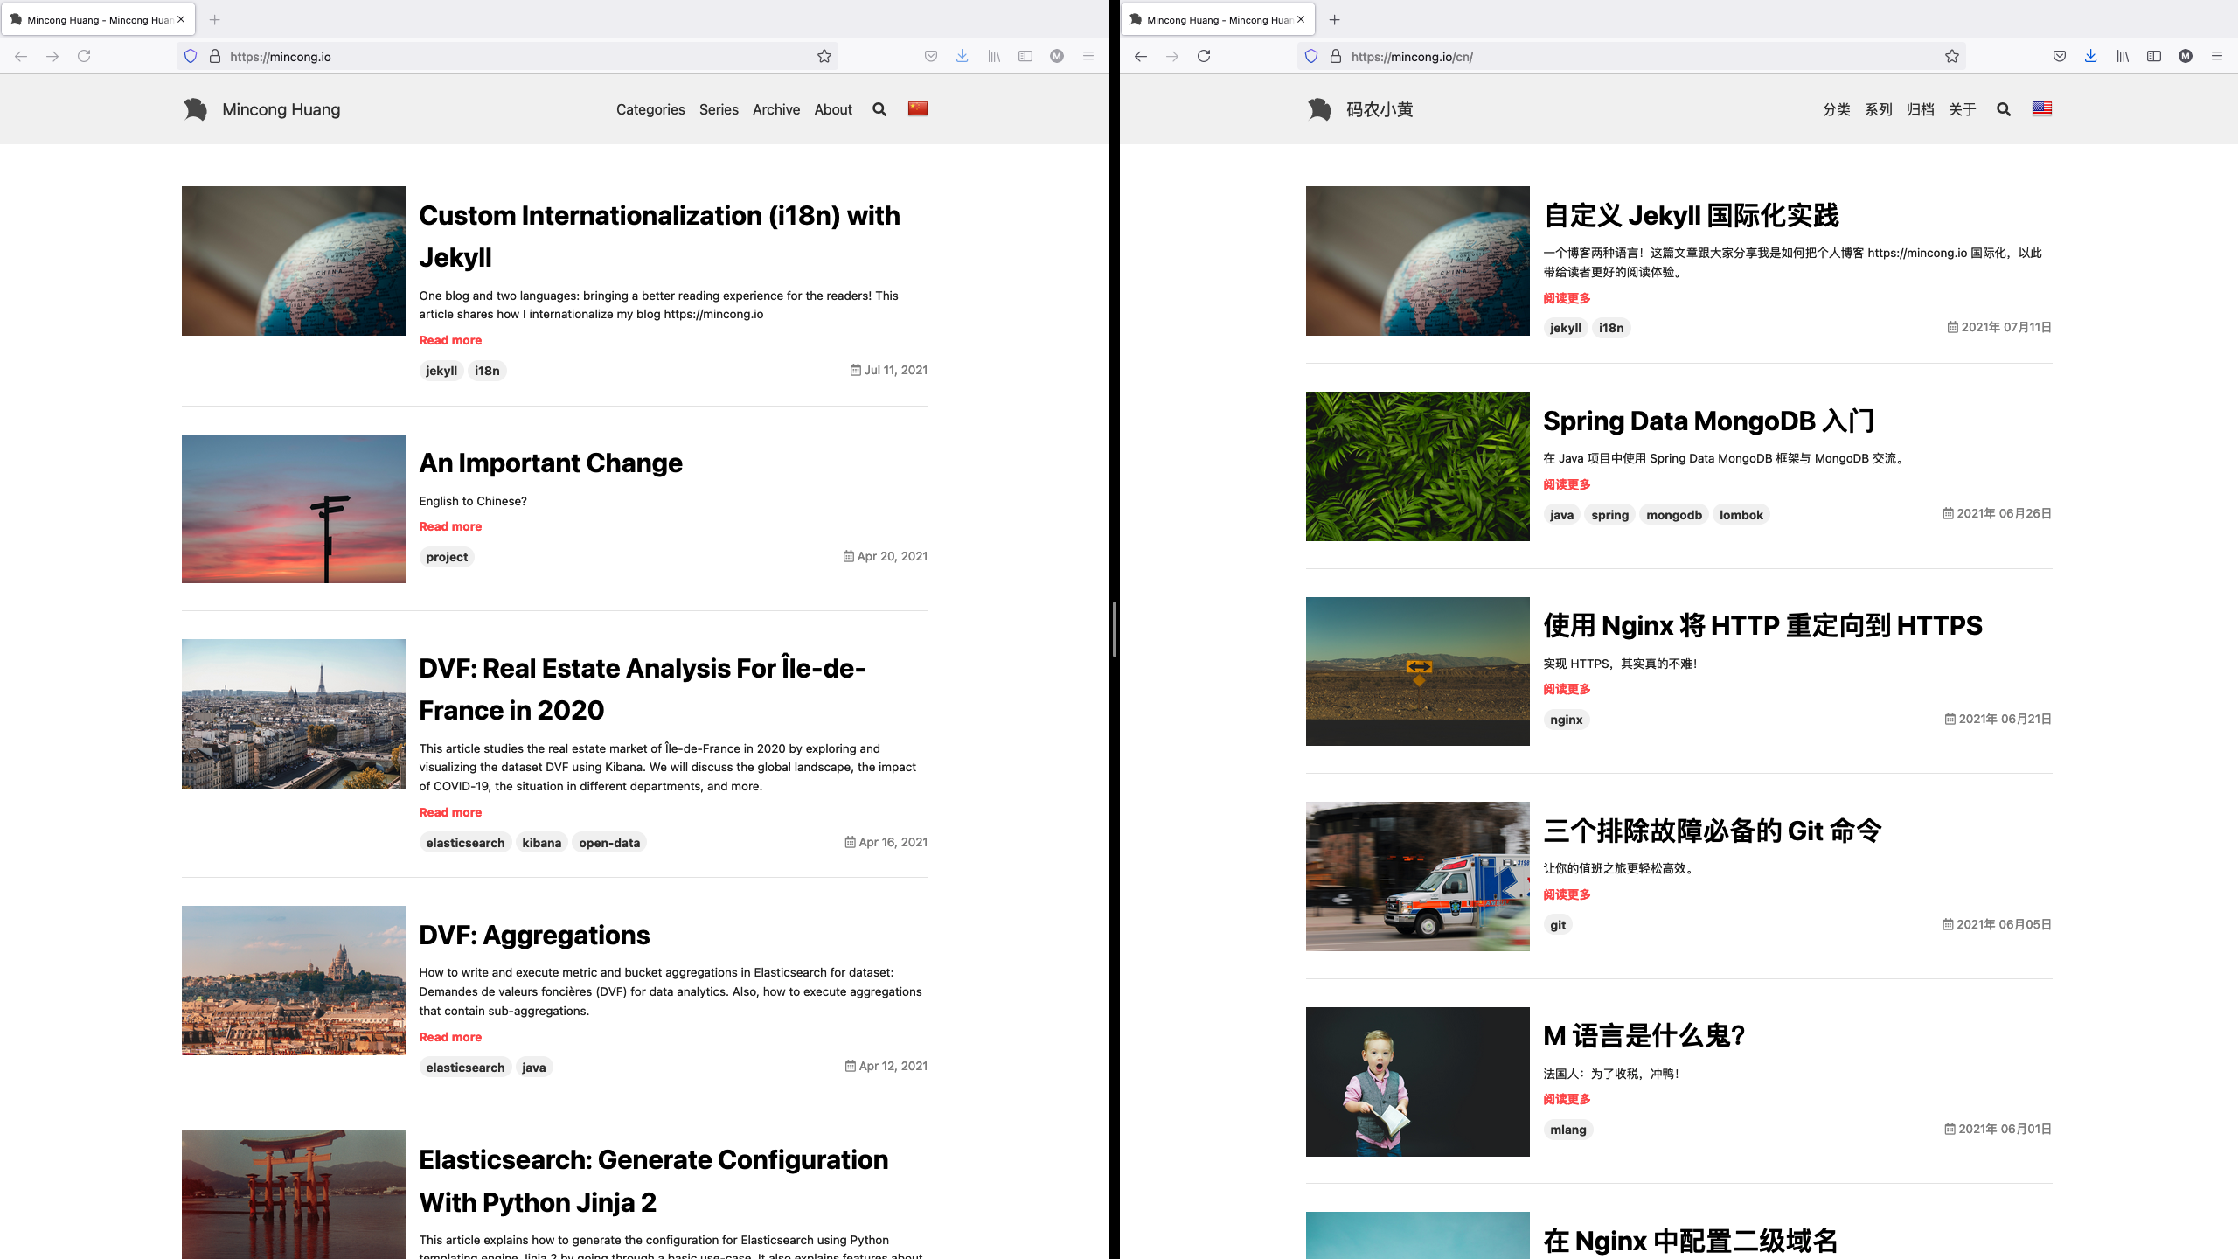Click the Chinese flag icon (language toggle)
Screen dimensions: 2238x1259
(918, 108)
